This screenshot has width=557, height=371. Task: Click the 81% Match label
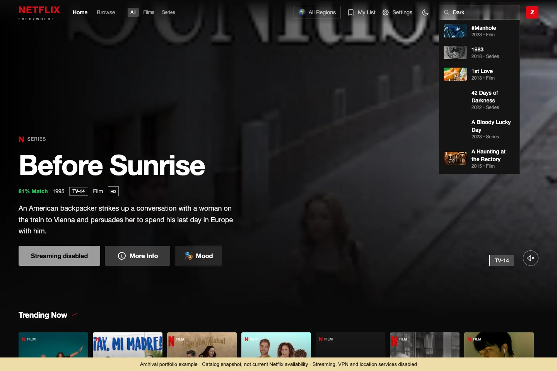(x=33, y=191)
